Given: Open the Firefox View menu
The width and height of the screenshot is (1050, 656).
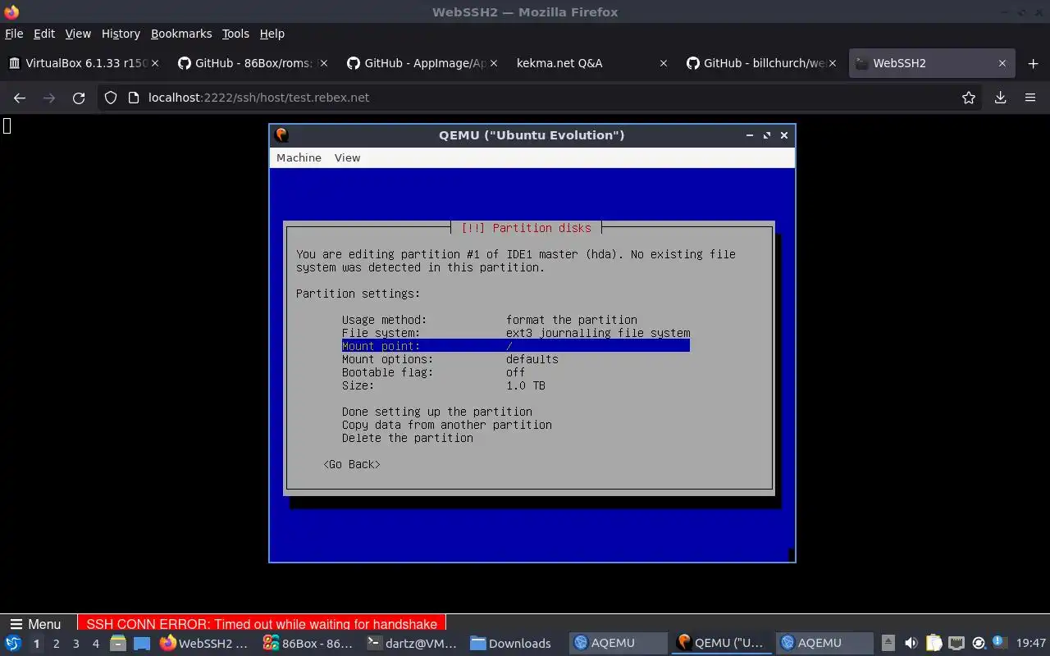Looking at the screenshot, I should [x=78, y=34].
